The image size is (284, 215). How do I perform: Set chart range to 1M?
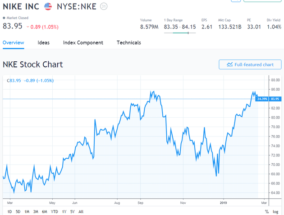click(27, 211)
